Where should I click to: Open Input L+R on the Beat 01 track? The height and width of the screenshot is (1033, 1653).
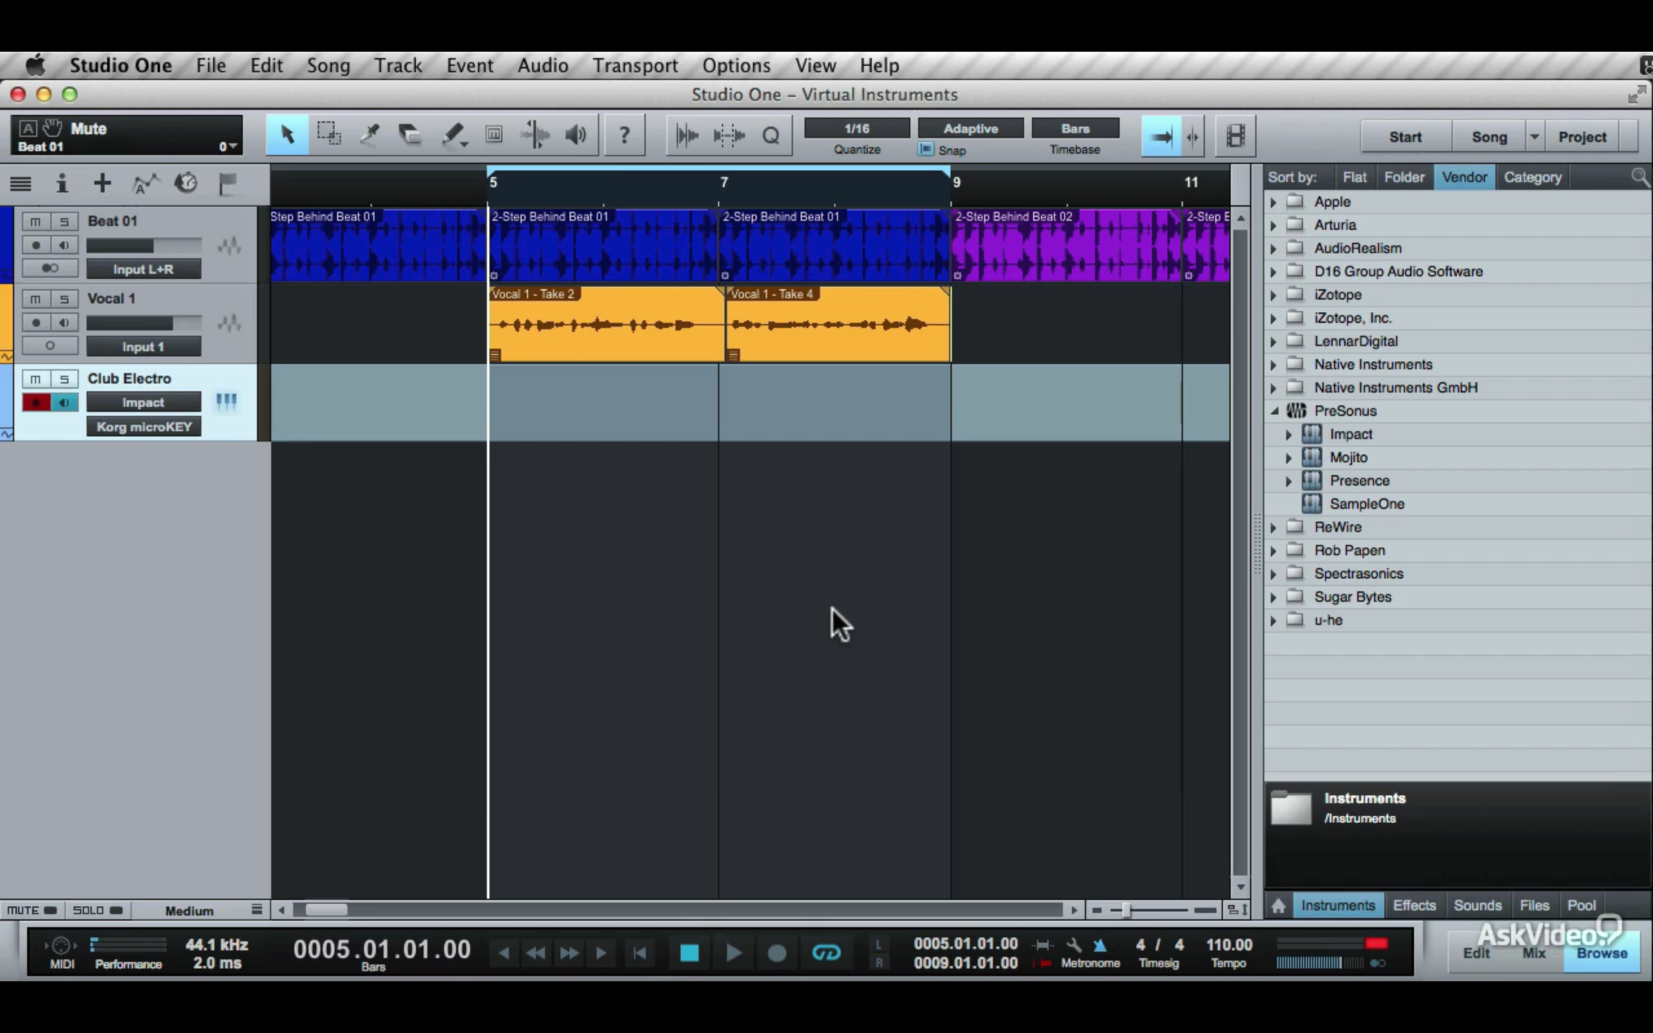(x=143, y=269)
